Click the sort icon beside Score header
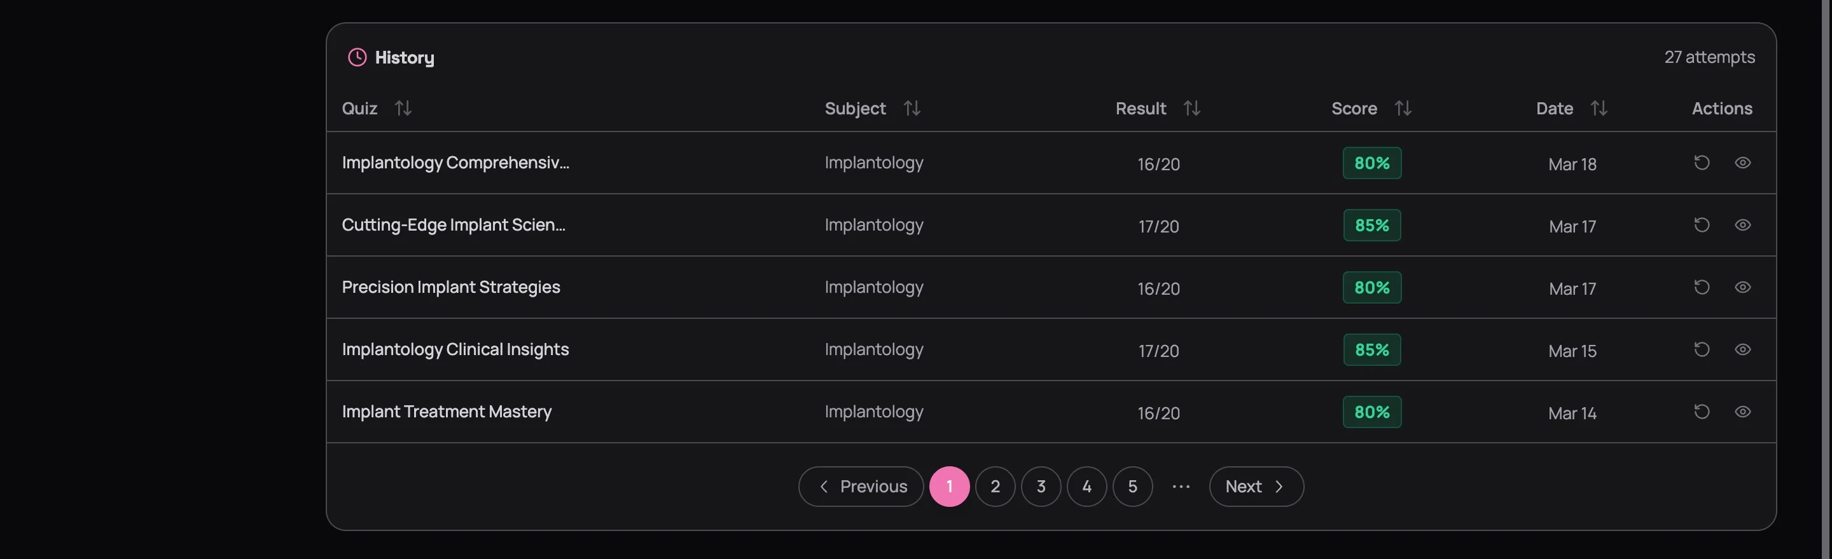The width and height of the screenshot is (1832, 559). coord(1403,108)
